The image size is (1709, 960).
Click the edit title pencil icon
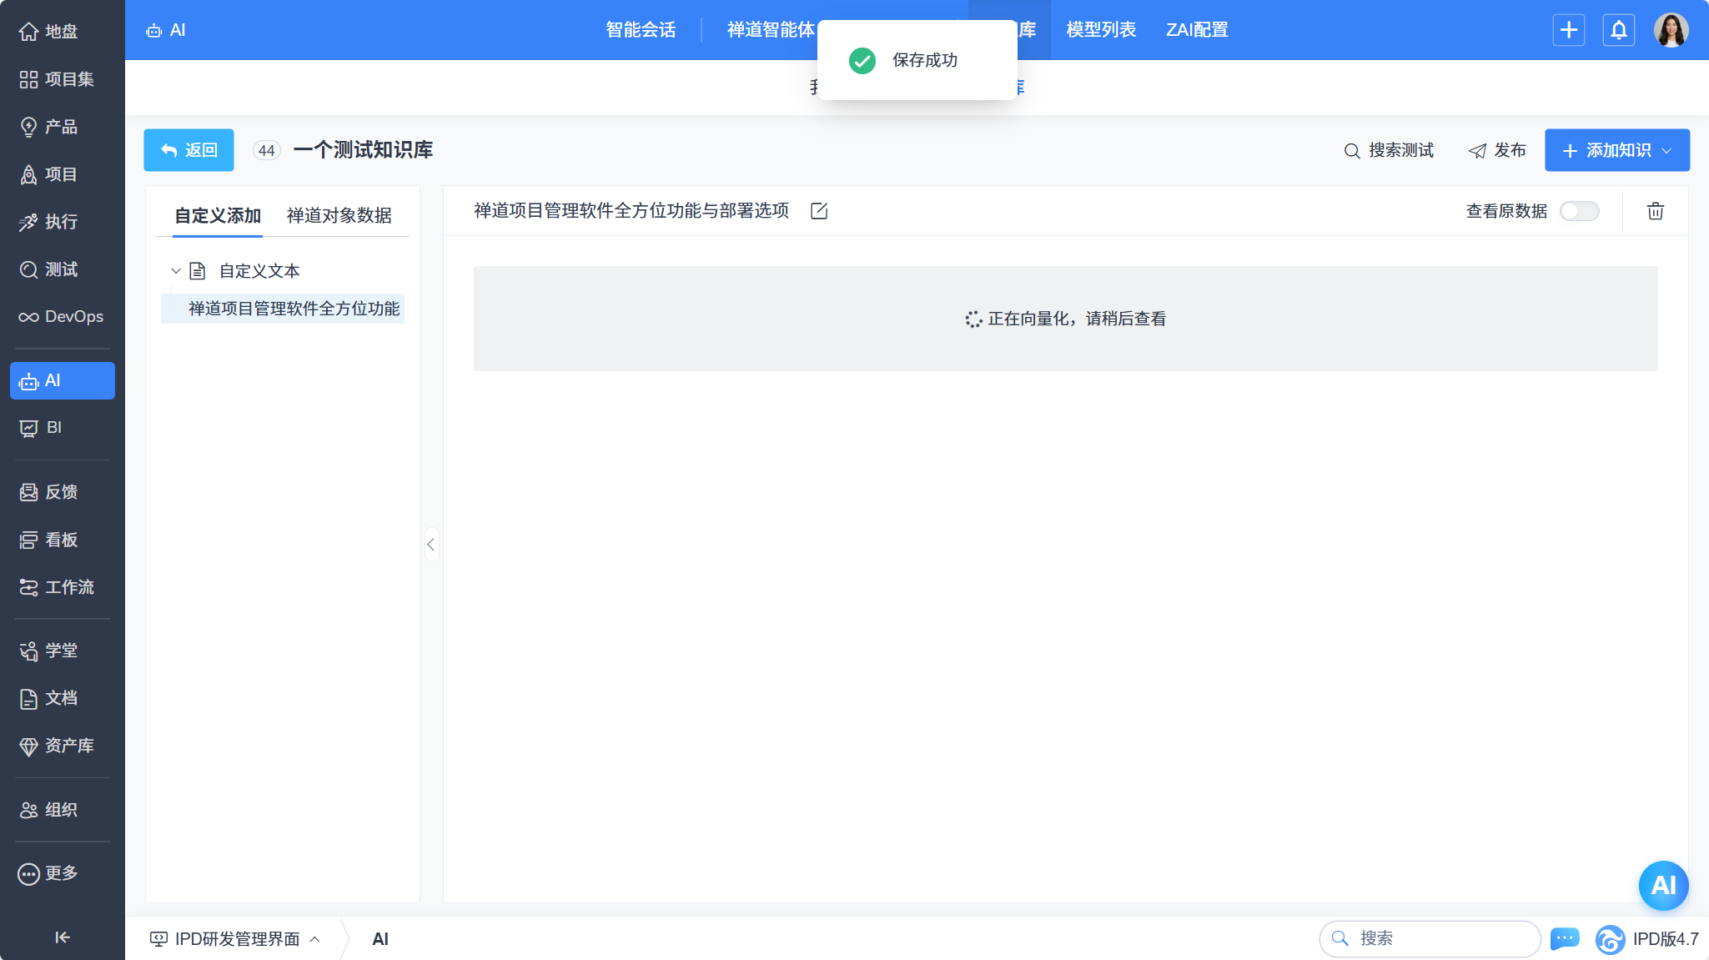pos(819,211)
